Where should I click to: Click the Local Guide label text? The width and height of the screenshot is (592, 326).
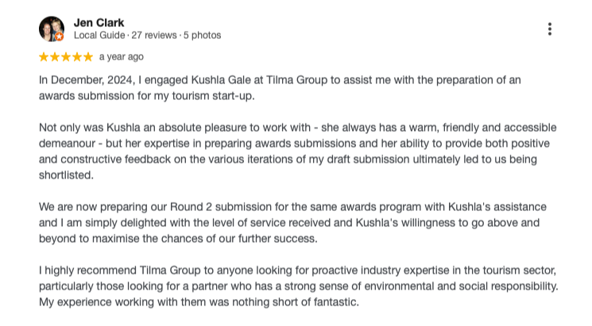coord(99,36)
